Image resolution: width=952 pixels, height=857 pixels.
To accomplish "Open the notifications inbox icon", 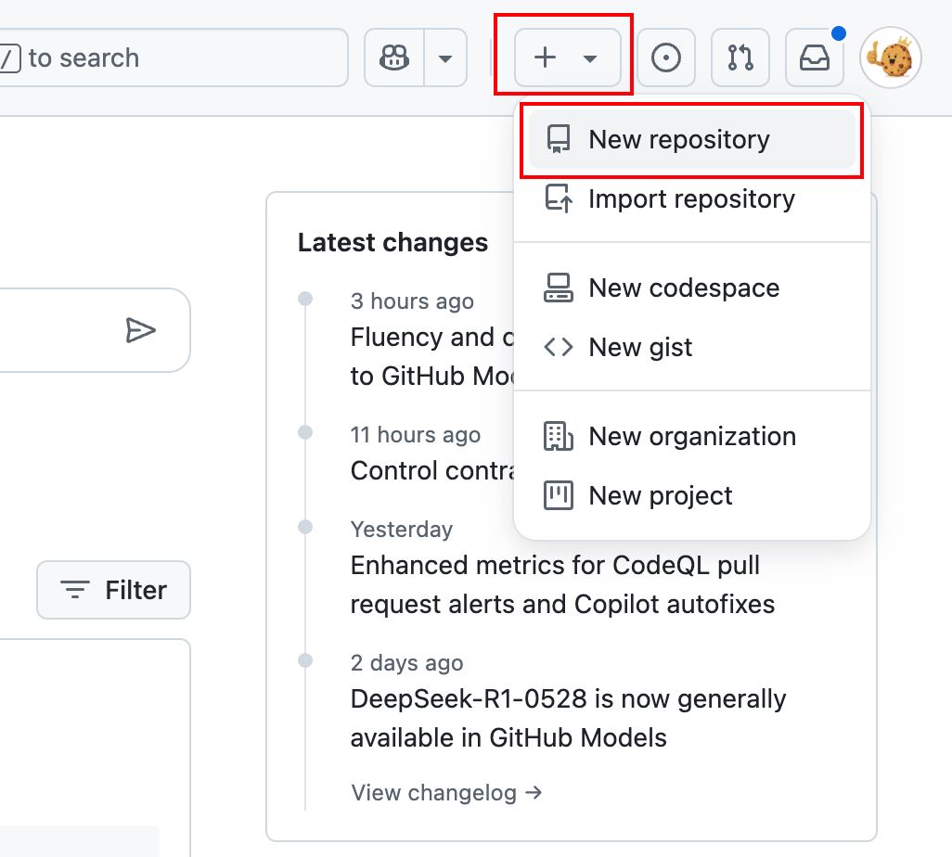I will (814, 58).
